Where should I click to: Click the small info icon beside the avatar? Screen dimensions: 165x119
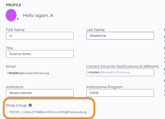pos(18,19)
